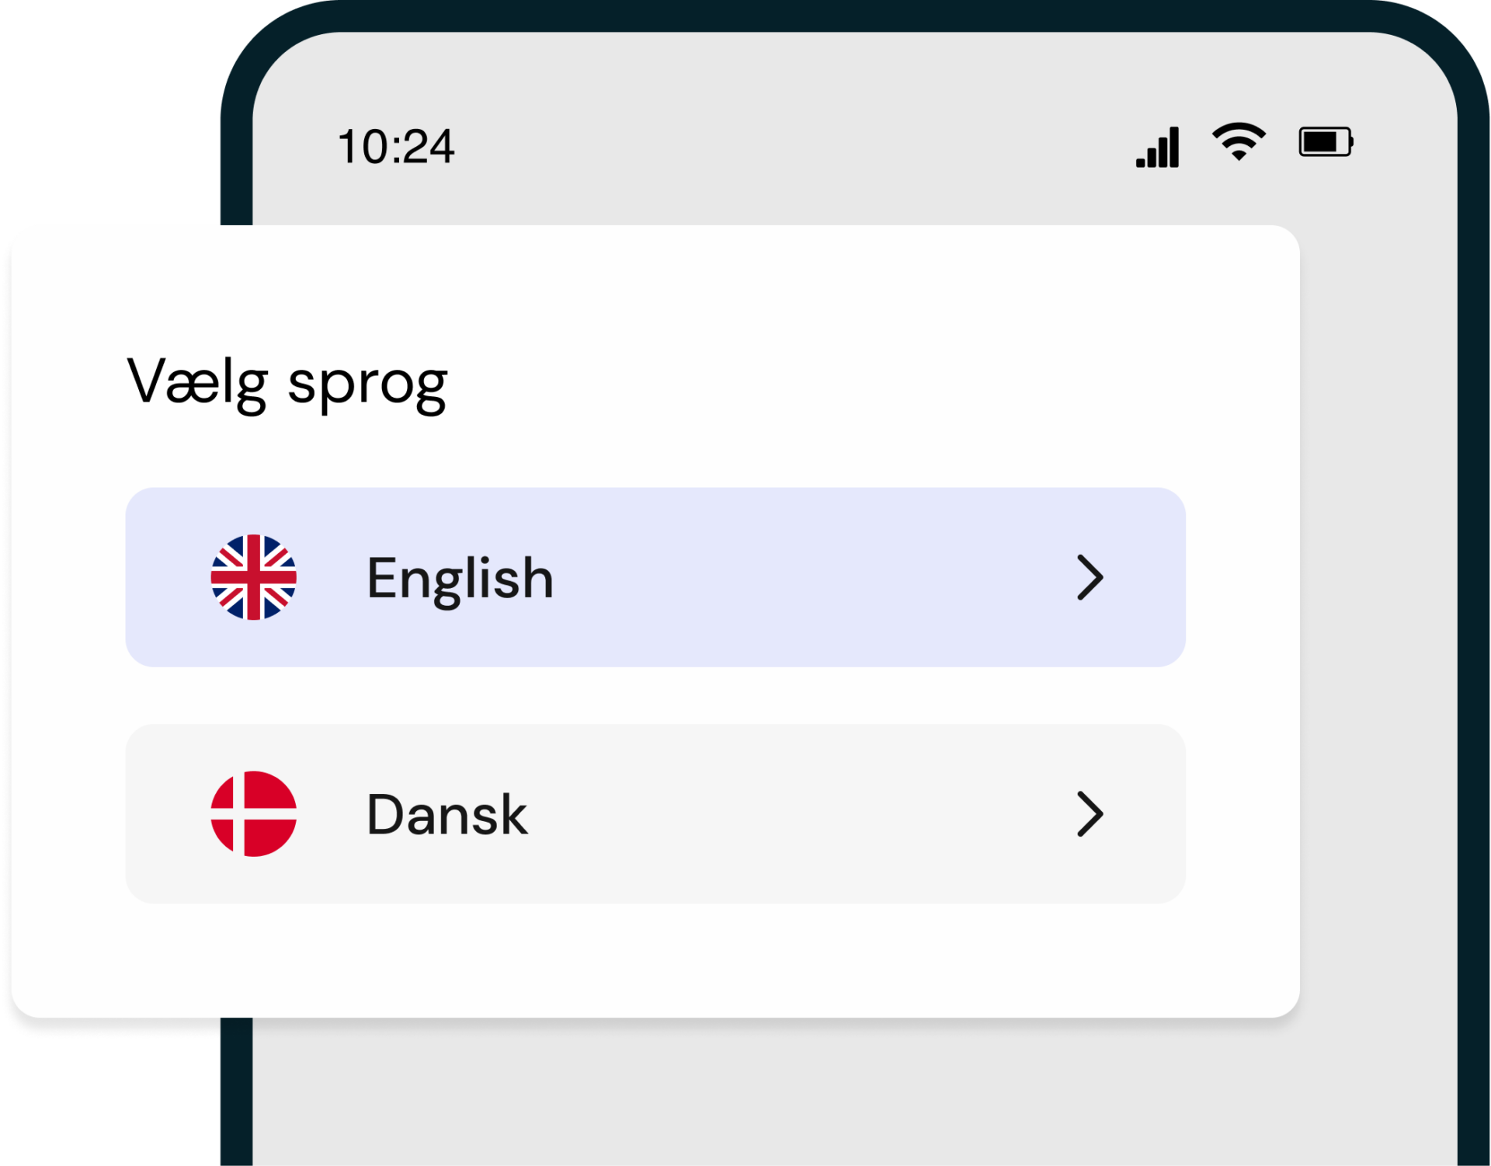Screen dimensions: 1491x1166
Task: Click the 10:24 clock in status bar
Action: (395, 147)
